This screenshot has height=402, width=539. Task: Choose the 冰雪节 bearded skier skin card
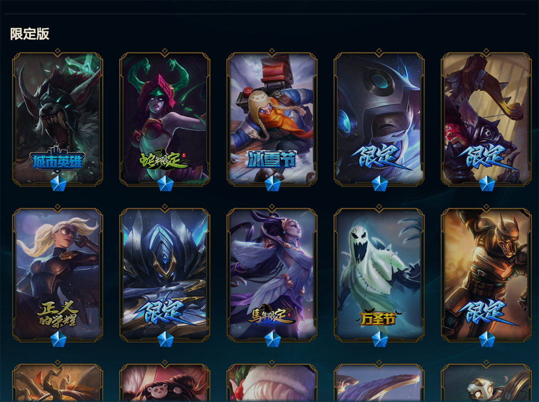tap(272, 119)
